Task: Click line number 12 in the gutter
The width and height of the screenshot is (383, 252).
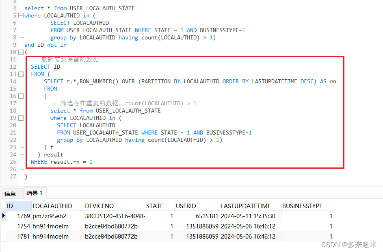Action: pyautogui.click(x=13, y=67)
